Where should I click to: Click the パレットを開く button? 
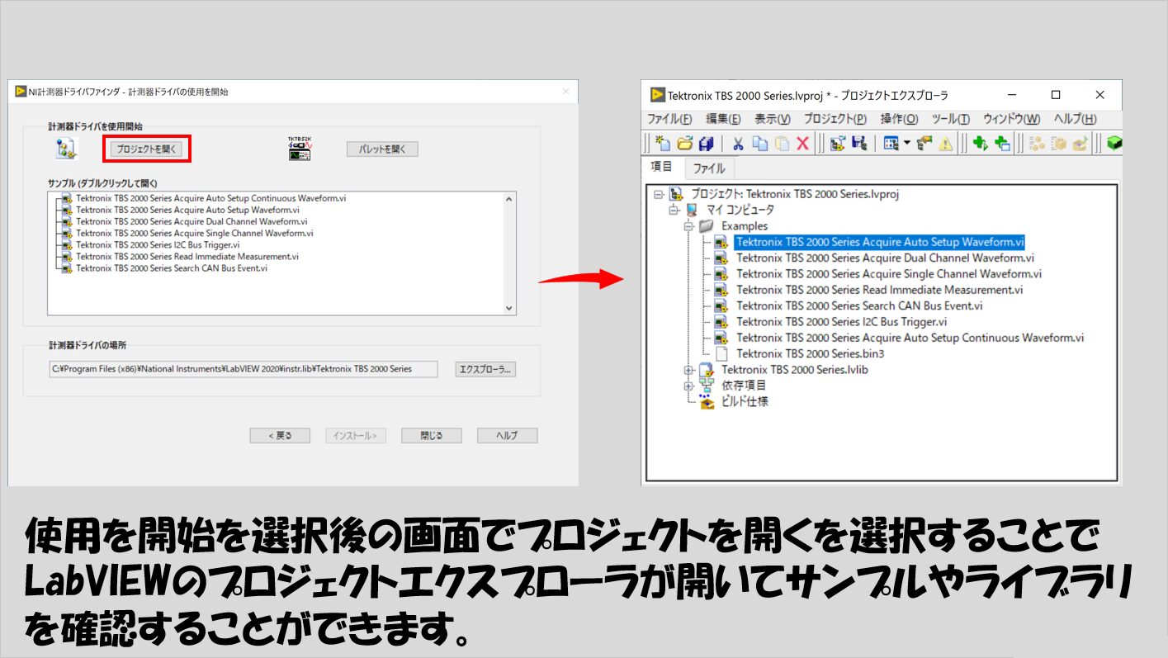[x=382, y=149]
